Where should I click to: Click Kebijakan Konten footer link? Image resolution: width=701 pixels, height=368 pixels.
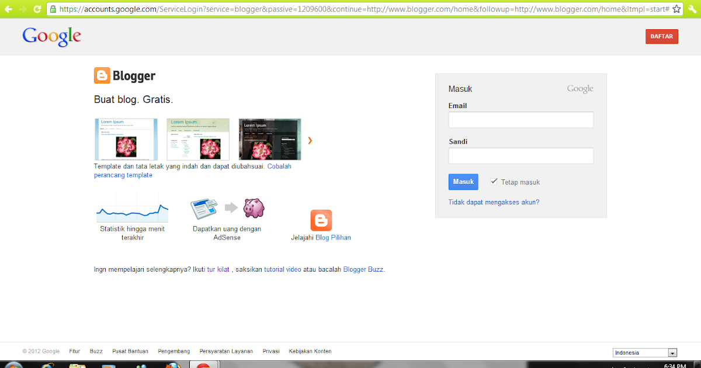pyautogui.click(x=310, y=351)
